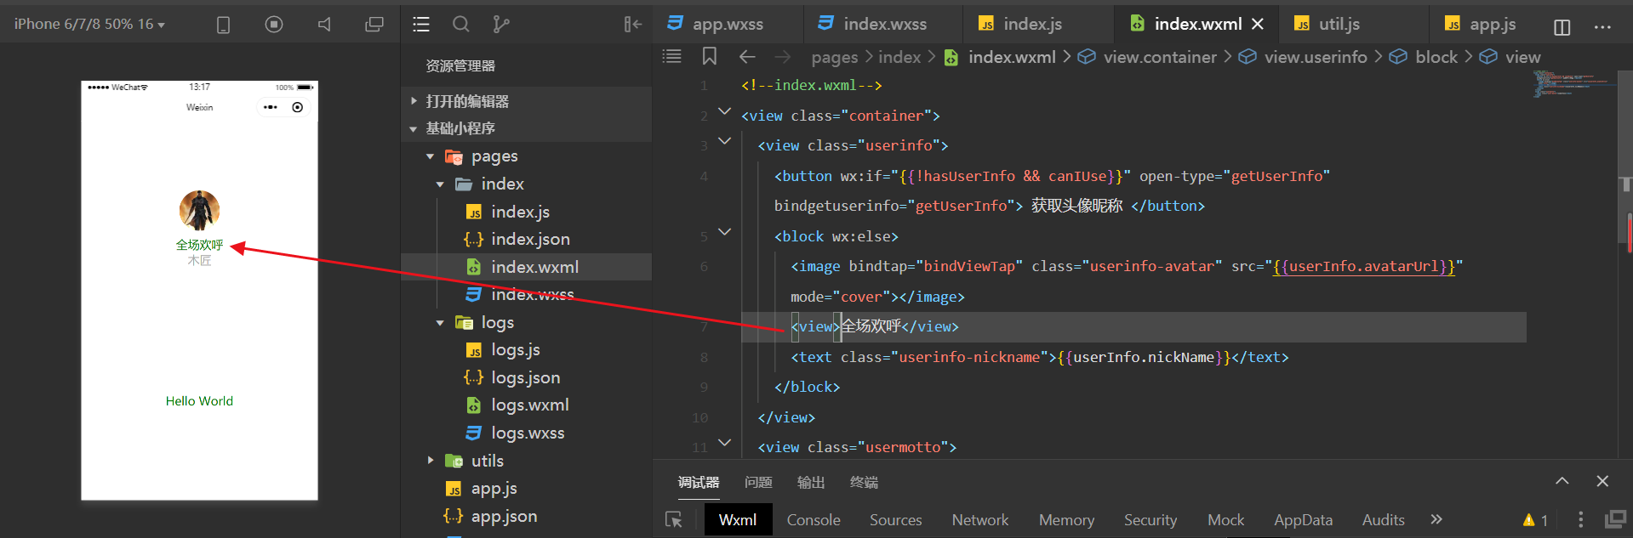Click the simulator stop/record circle icon
1633x538 pixels.
point(274,25)
